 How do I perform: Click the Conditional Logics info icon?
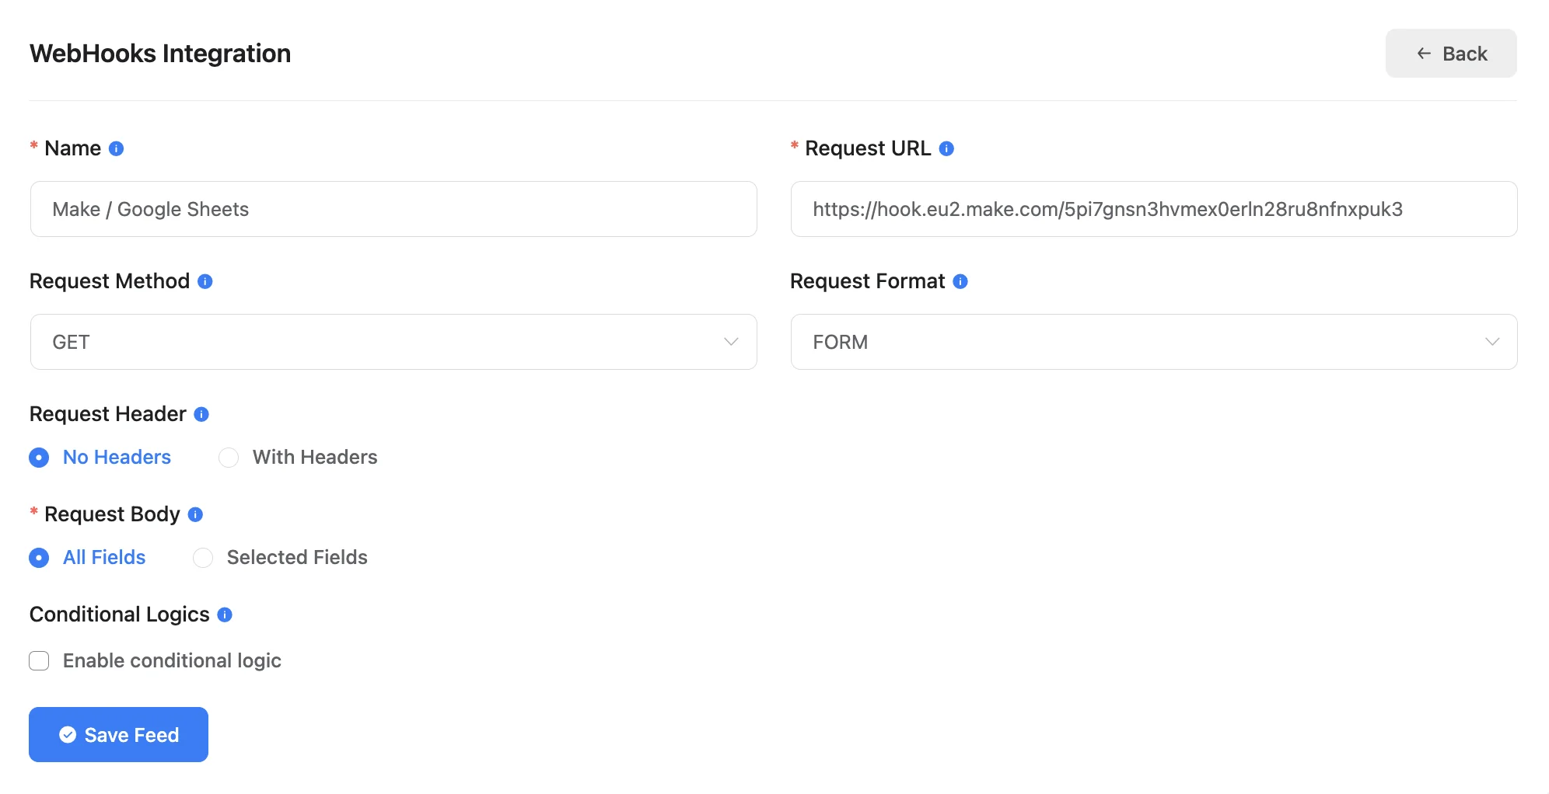click(x=225, y=615)
